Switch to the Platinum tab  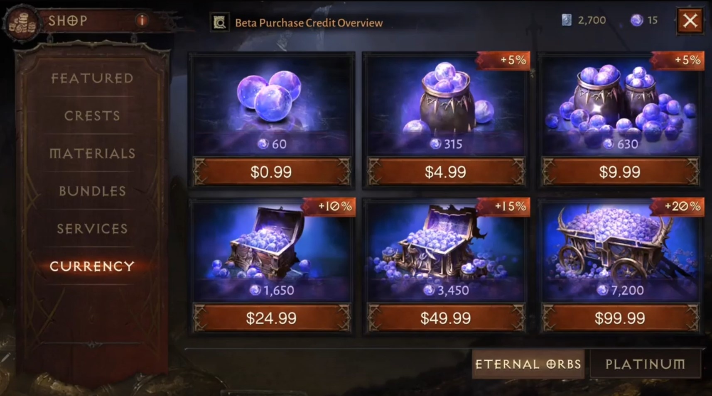click(645, 364)
